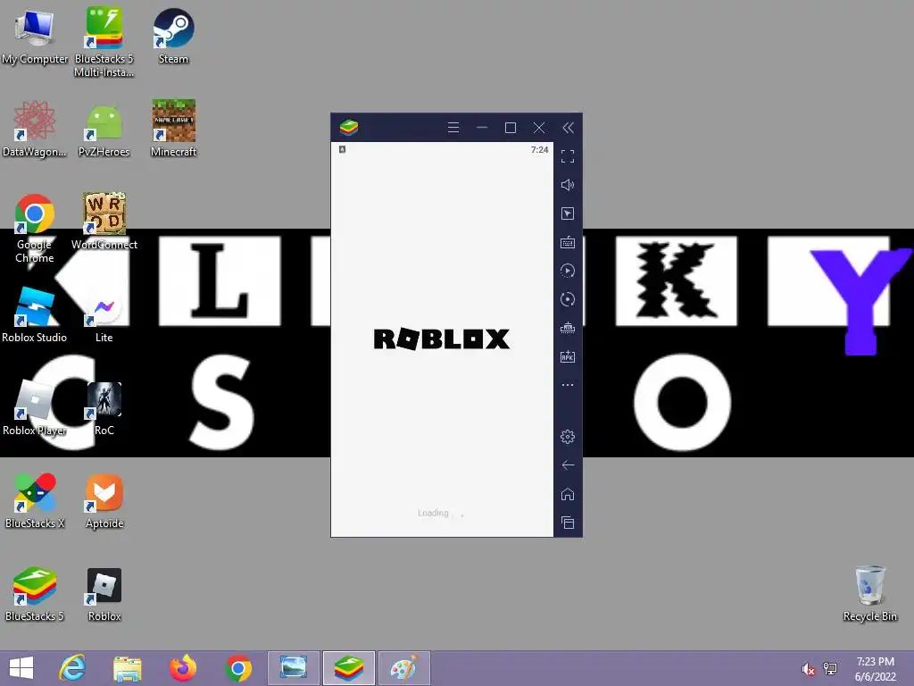
Task: Select the My Computer desktop icon
Action: pos(35,37)
